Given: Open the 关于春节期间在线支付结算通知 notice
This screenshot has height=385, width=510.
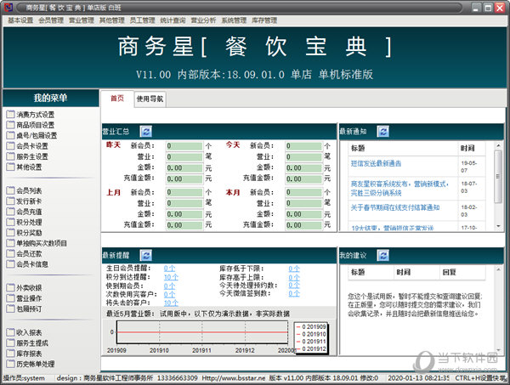Looking at the screenshot, I should (395, 207).
